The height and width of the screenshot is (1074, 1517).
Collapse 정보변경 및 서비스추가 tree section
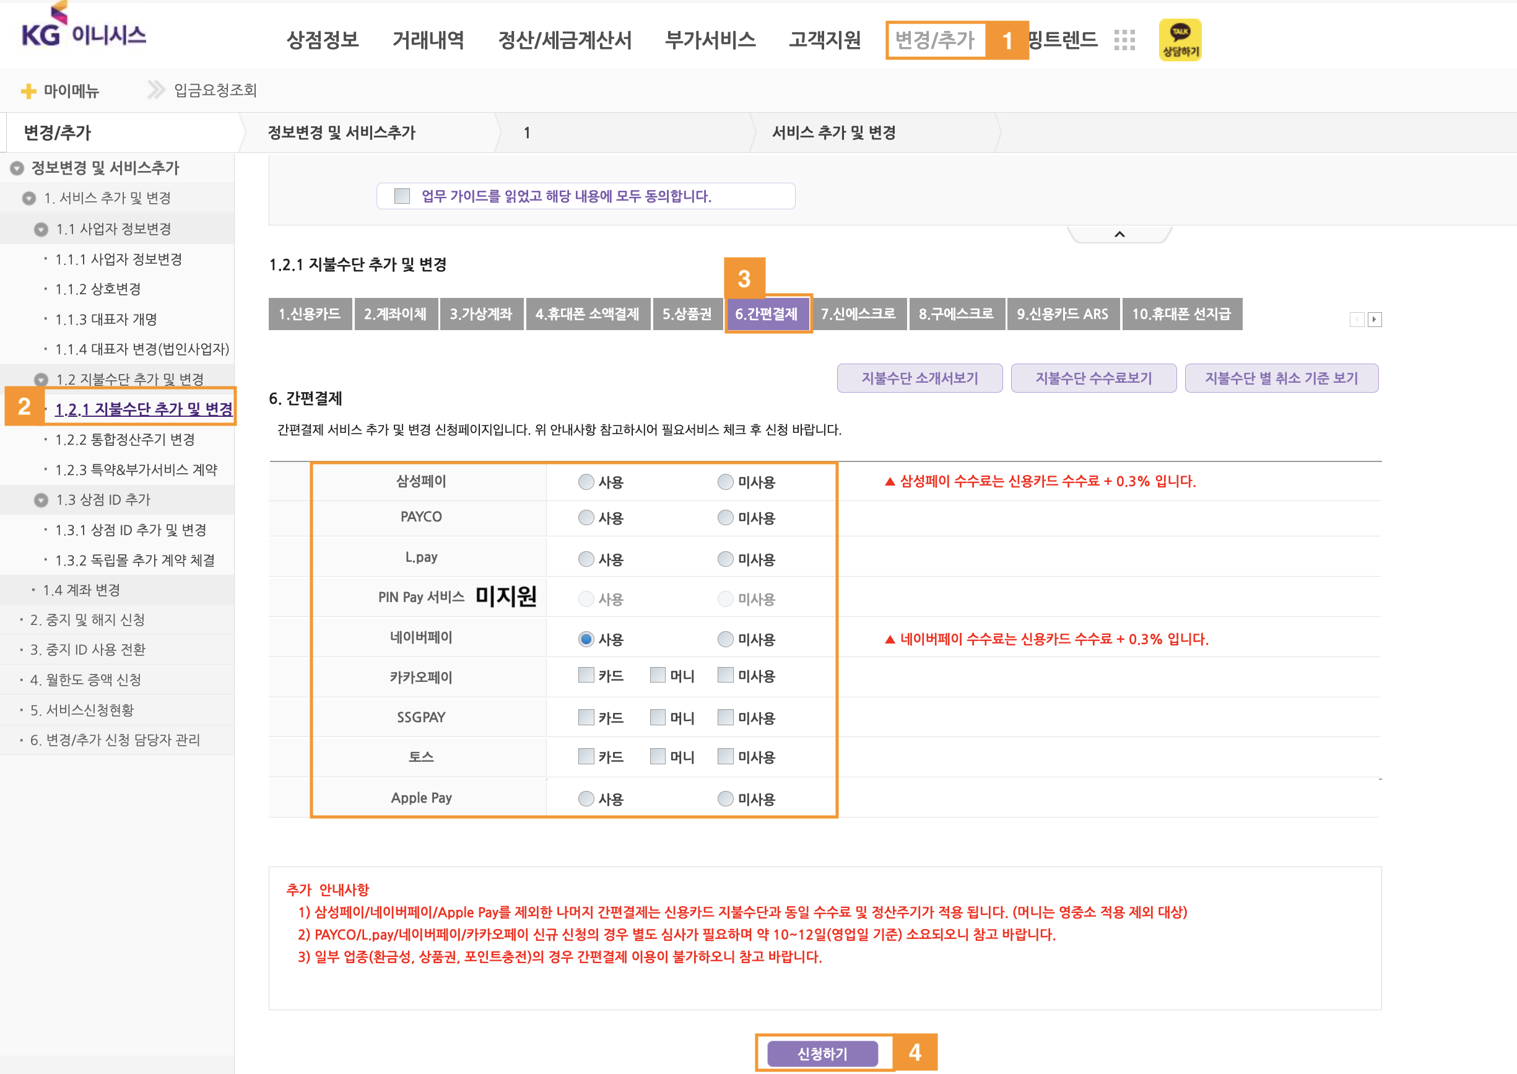pyautogui.click(x=17, y=168)
